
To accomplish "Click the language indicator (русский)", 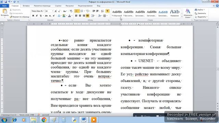I will (x=46, y=115).
